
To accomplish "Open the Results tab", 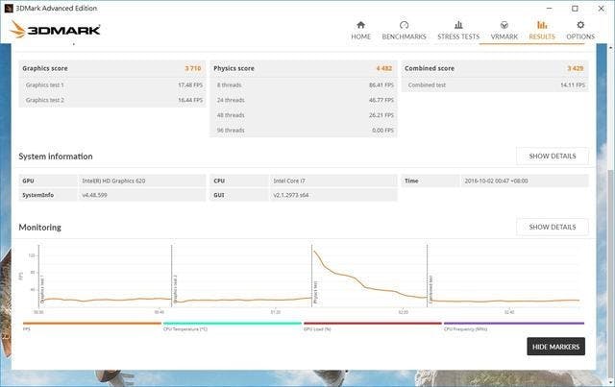I will click(542, 30).
